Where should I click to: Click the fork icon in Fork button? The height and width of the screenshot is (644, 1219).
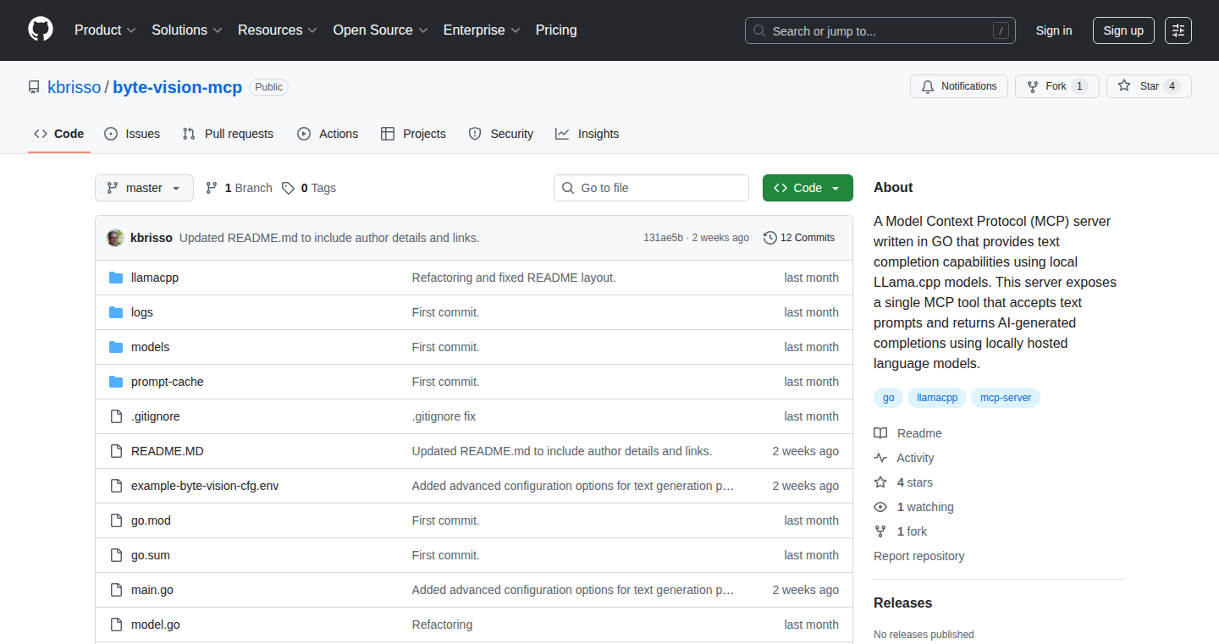(1032, 86)
